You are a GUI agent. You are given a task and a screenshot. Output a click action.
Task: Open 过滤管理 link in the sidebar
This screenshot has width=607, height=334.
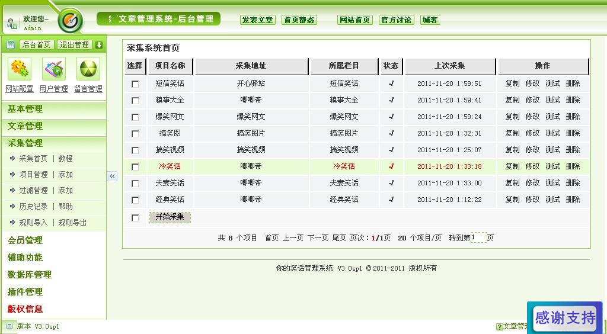click(x=34, y=191)
